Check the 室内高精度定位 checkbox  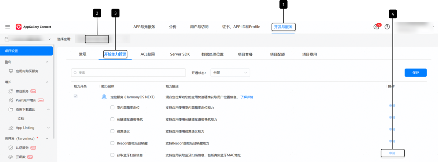112,108
